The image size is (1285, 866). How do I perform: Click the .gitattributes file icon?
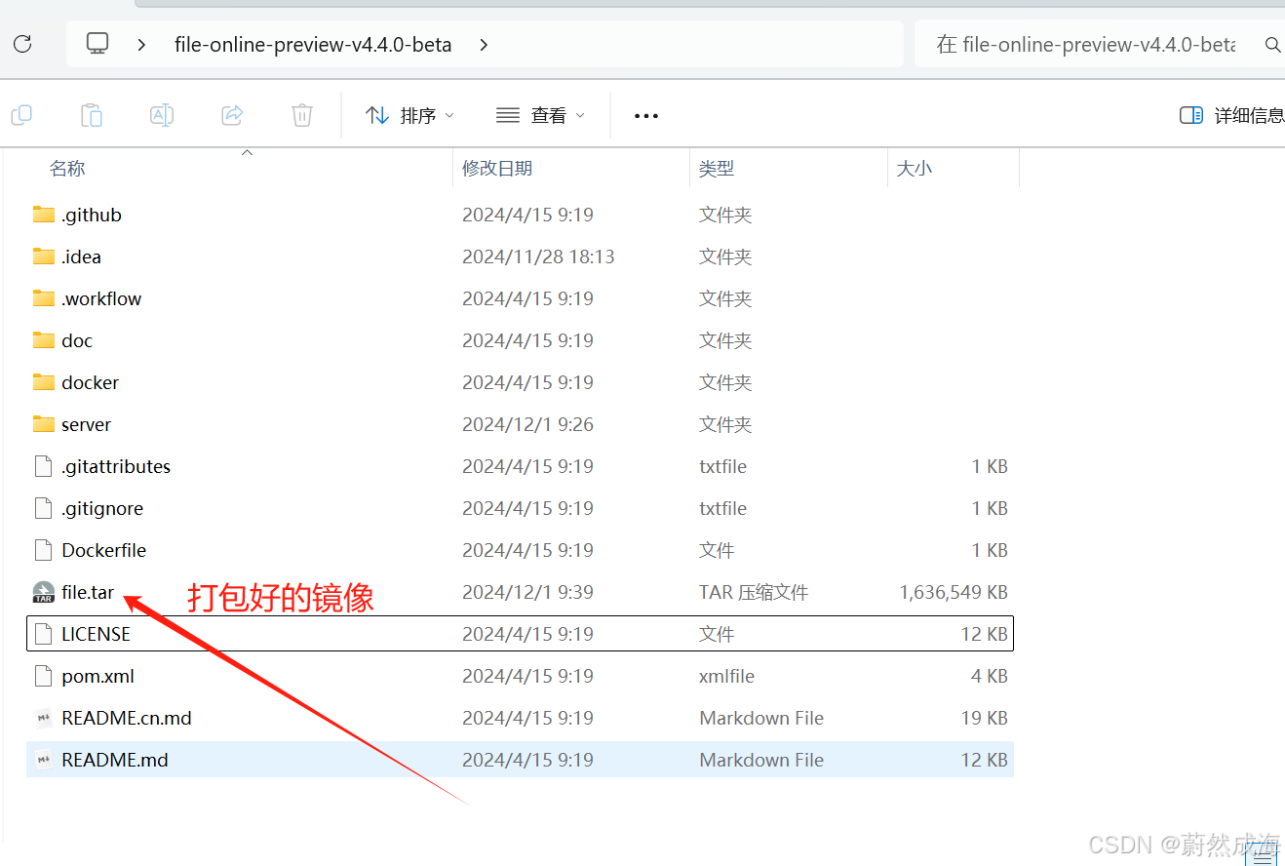coord(43,466)
